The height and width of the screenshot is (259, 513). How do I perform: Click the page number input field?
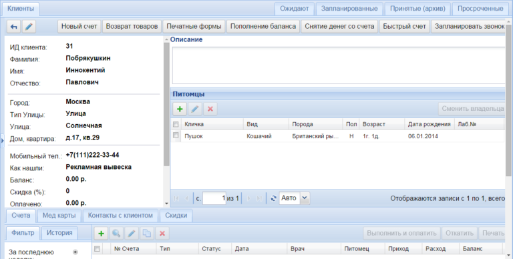214,198
